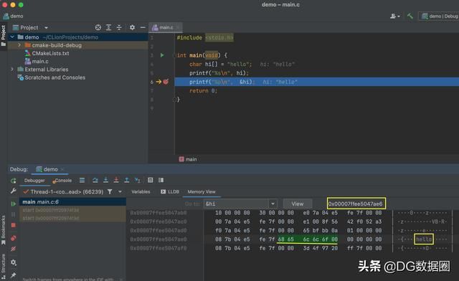Open the user account icon dropdown

[395, 16]
